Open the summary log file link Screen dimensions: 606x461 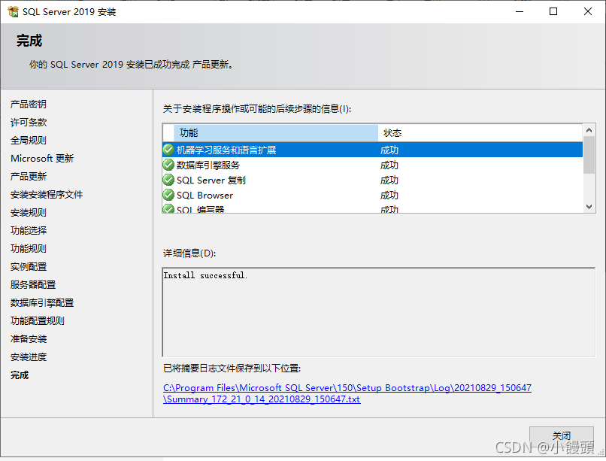[347, 393]
